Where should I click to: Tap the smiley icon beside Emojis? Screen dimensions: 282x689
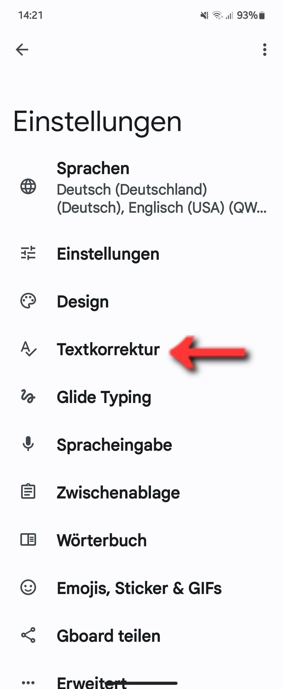click(28, 587)
